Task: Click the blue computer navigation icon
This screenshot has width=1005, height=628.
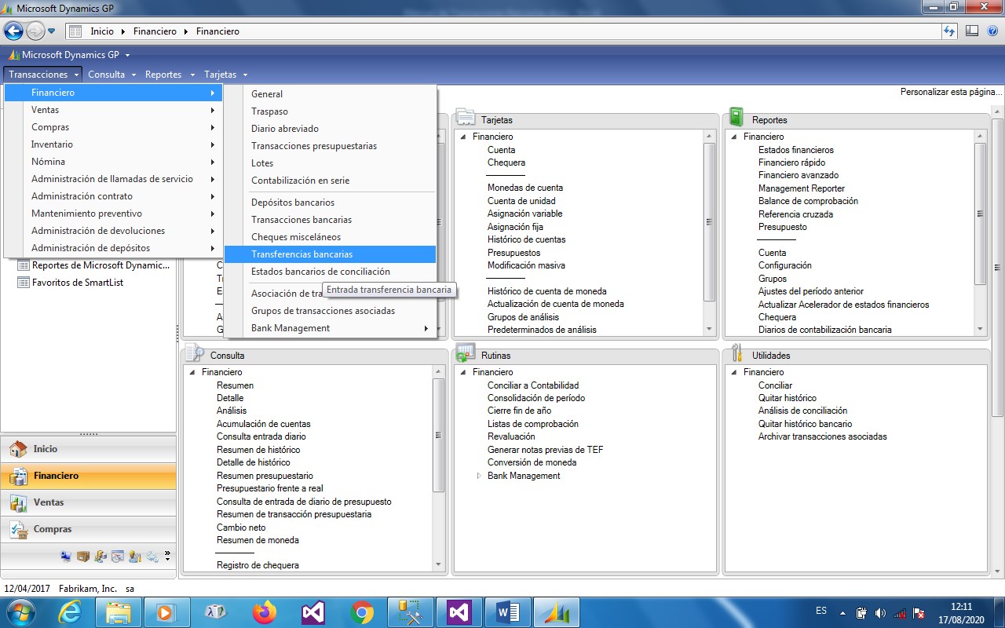Action: click(66, 557)
